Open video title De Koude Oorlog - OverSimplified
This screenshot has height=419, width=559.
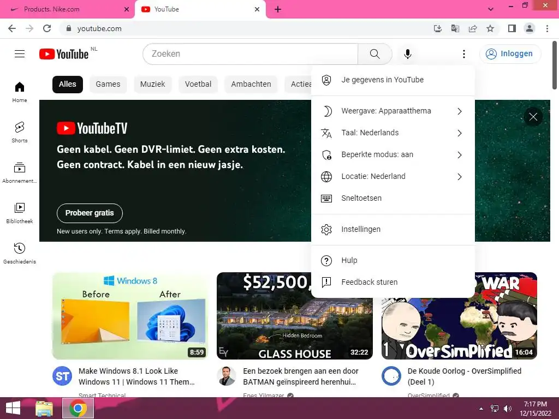click(x=465, y=376)
